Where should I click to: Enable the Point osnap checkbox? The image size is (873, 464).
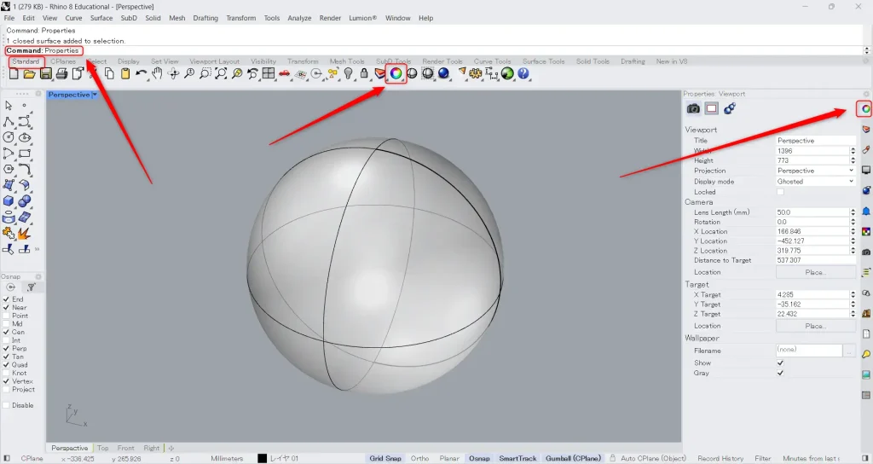(x=7, y=316)
